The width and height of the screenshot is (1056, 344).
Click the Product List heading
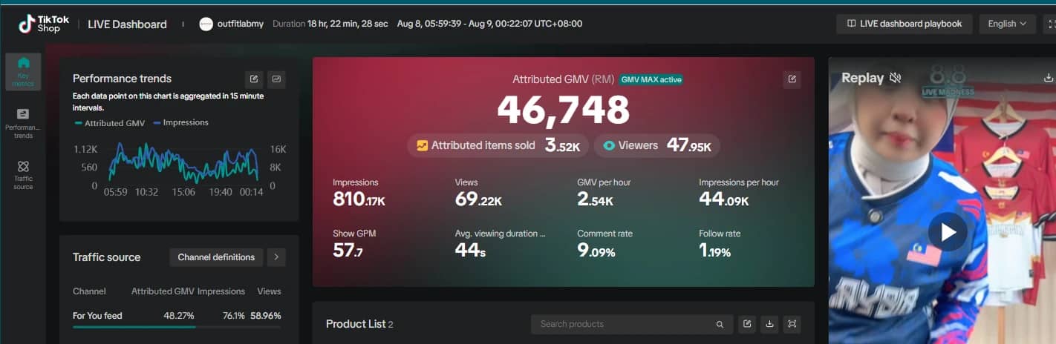(x=359, y=324)
